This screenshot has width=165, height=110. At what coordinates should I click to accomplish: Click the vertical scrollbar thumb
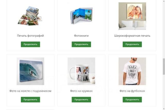(164, 66)
